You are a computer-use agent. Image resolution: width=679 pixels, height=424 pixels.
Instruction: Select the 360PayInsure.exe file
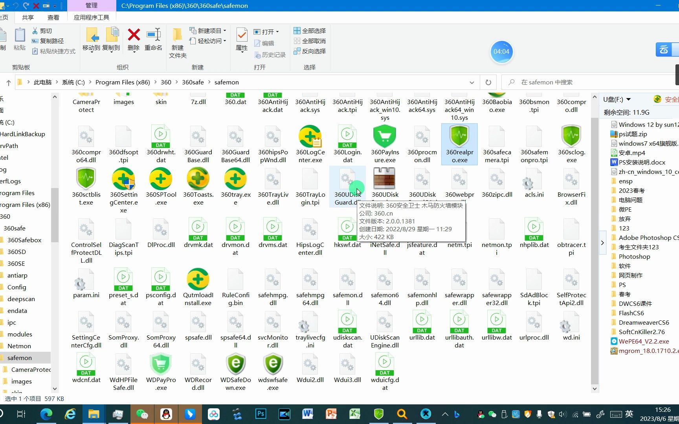[385, 144]
